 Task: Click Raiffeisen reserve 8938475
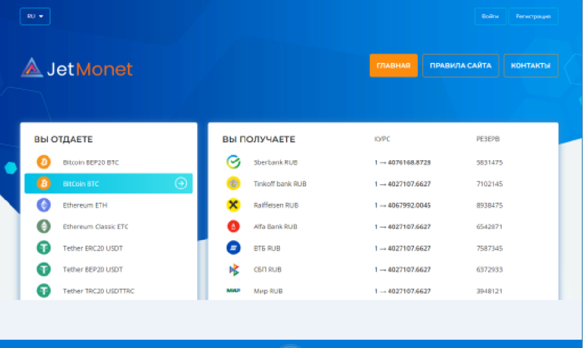pos(489,205)
